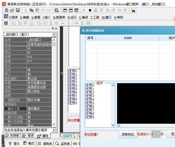Open the F.程序 menu
The image size is (175, 147).
point(13,17)
